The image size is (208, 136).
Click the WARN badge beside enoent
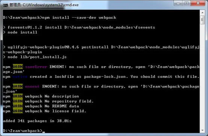(x=18, y=86)
